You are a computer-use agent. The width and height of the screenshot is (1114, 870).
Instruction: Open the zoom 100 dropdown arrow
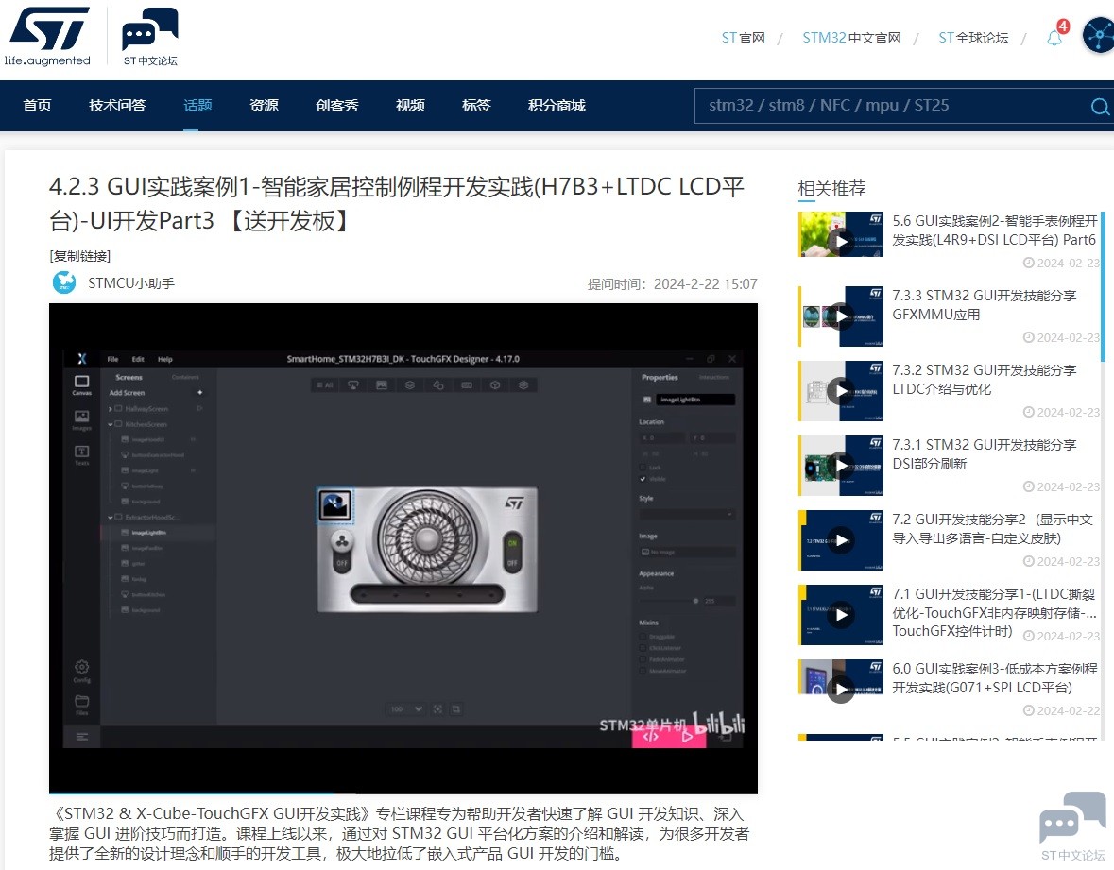pyautogui.click(x=419, y=708)
